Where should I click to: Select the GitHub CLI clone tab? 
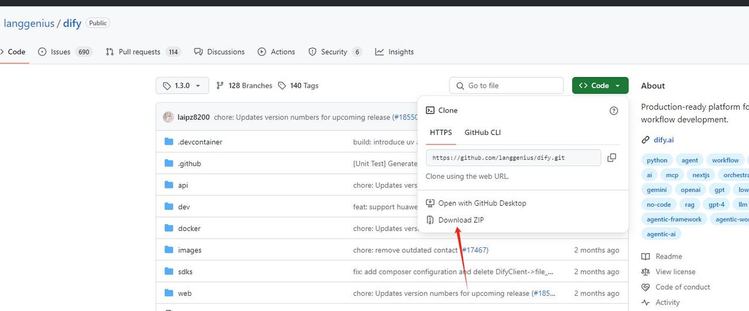pos(483,133)
